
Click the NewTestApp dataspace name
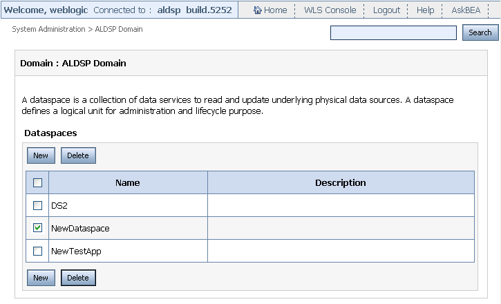76,251
